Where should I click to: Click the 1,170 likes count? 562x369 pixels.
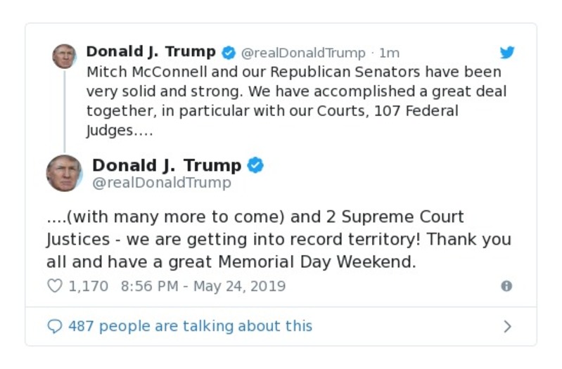click(x=89, y=286)
